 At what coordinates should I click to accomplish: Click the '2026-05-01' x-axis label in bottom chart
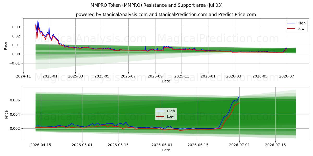pyautogui.click(x=82, y=145)
